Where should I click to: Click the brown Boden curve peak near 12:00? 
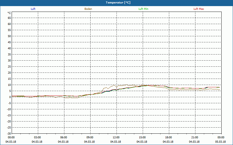point(114,85)
